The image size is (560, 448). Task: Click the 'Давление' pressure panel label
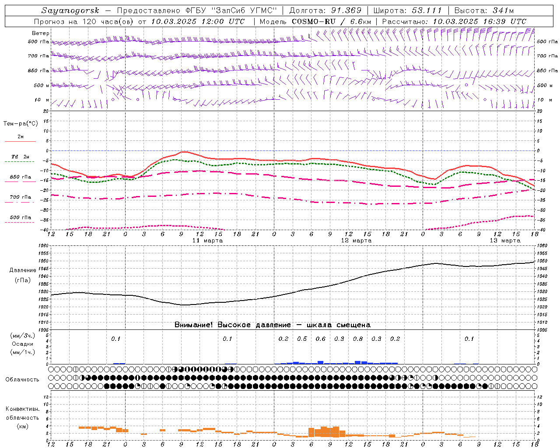[x=23, y=270]
